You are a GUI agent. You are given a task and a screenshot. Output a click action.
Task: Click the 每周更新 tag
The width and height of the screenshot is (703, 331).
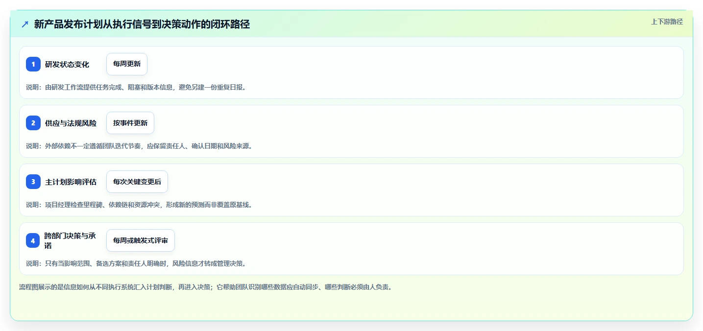pos(127,64)
